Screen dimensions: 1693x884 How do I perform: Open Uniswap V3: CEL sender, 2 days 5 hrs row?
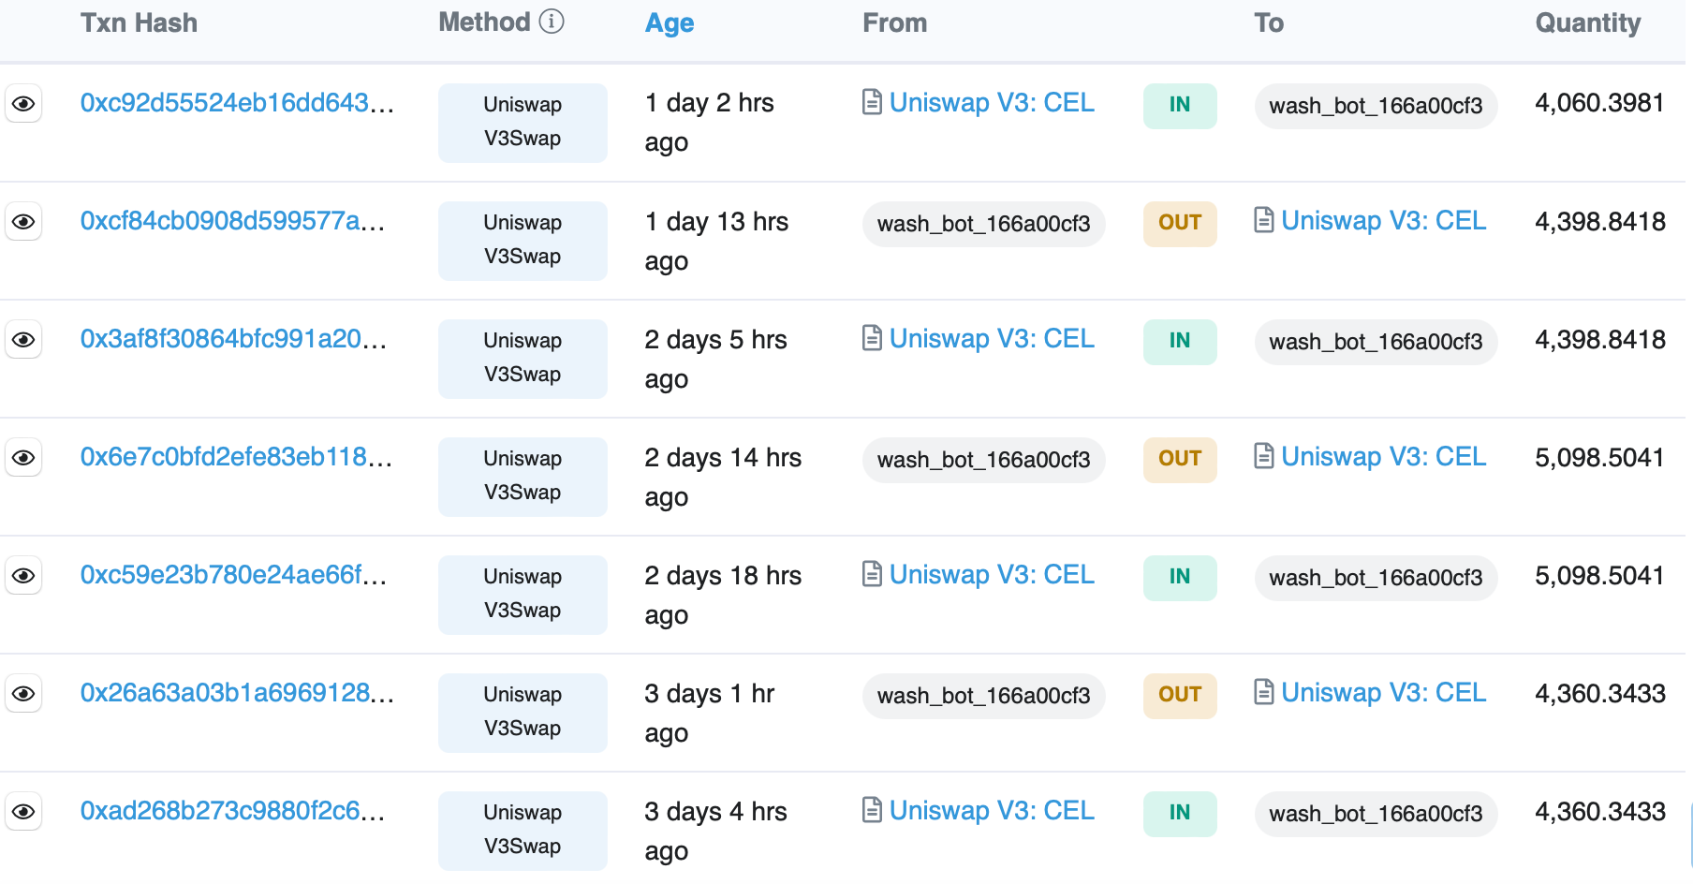pyautogui.click(x=992, y=339)
